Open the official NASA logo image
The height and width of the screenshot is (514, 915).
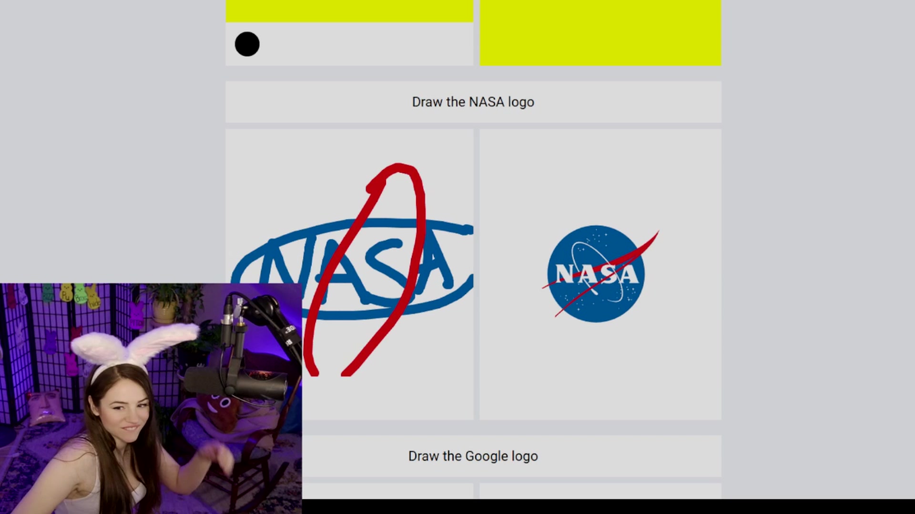click(x=600, y=274)
